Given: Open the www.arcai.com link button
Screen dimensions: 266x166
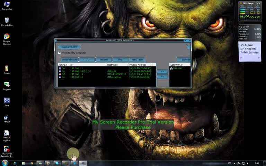Looking at the screenshot, I should click(69, 47).
